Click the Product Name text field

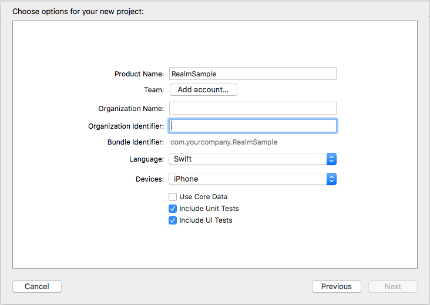click(253, 73)
